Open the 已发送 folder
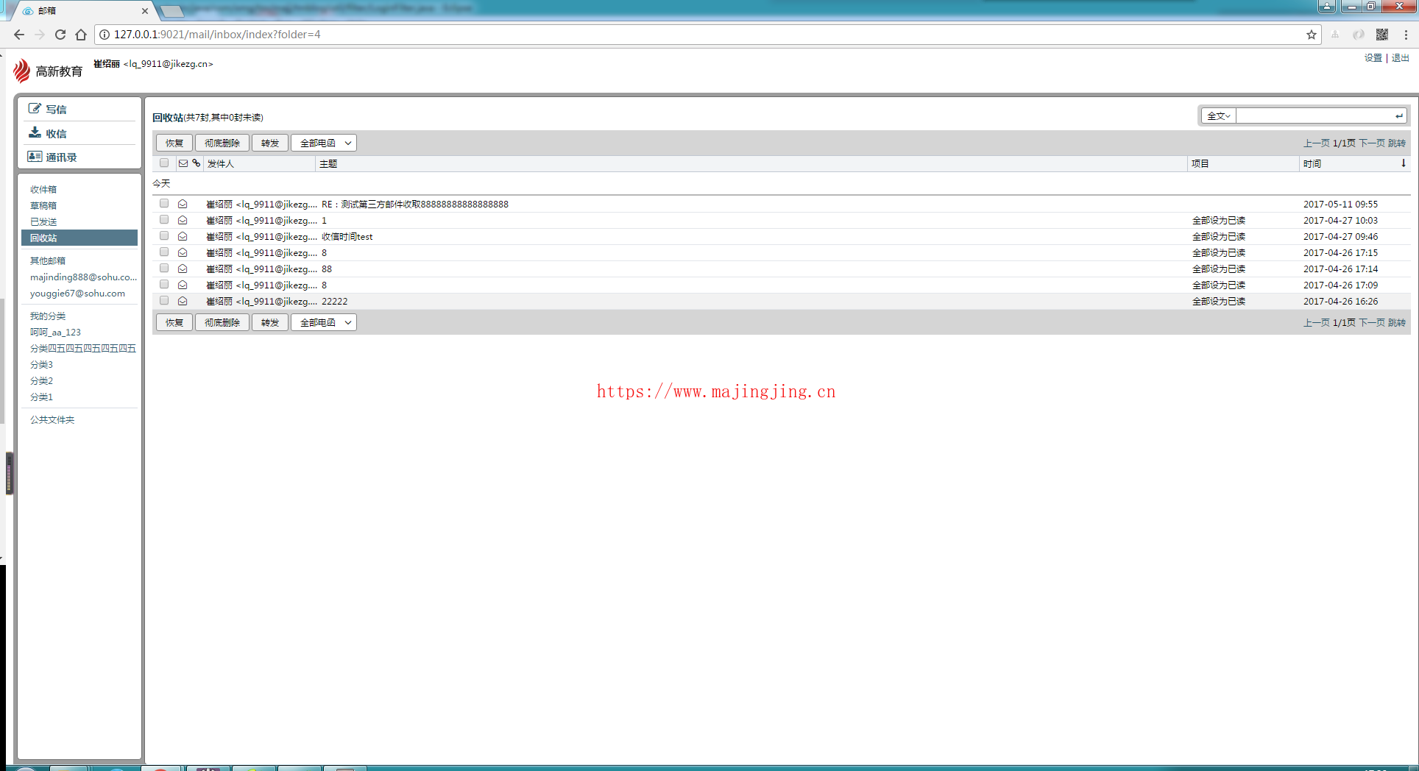Screen dimensions: 1419x771 point(43,221)
